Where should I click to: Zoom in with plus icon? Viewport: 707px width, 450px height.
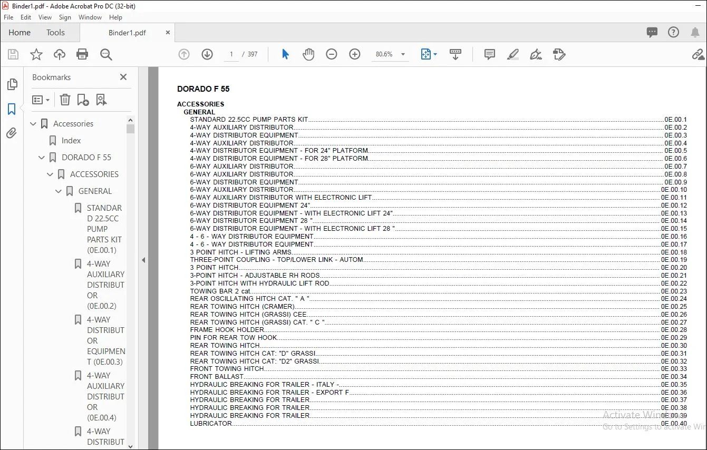click(355, 54)
